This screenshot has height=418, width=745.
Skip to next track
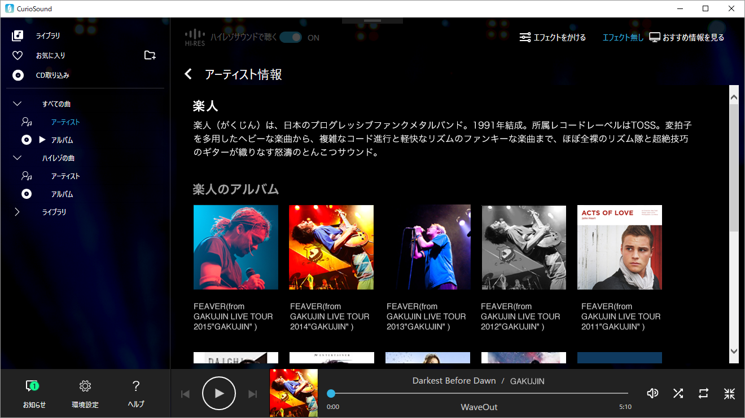point(253,394)
